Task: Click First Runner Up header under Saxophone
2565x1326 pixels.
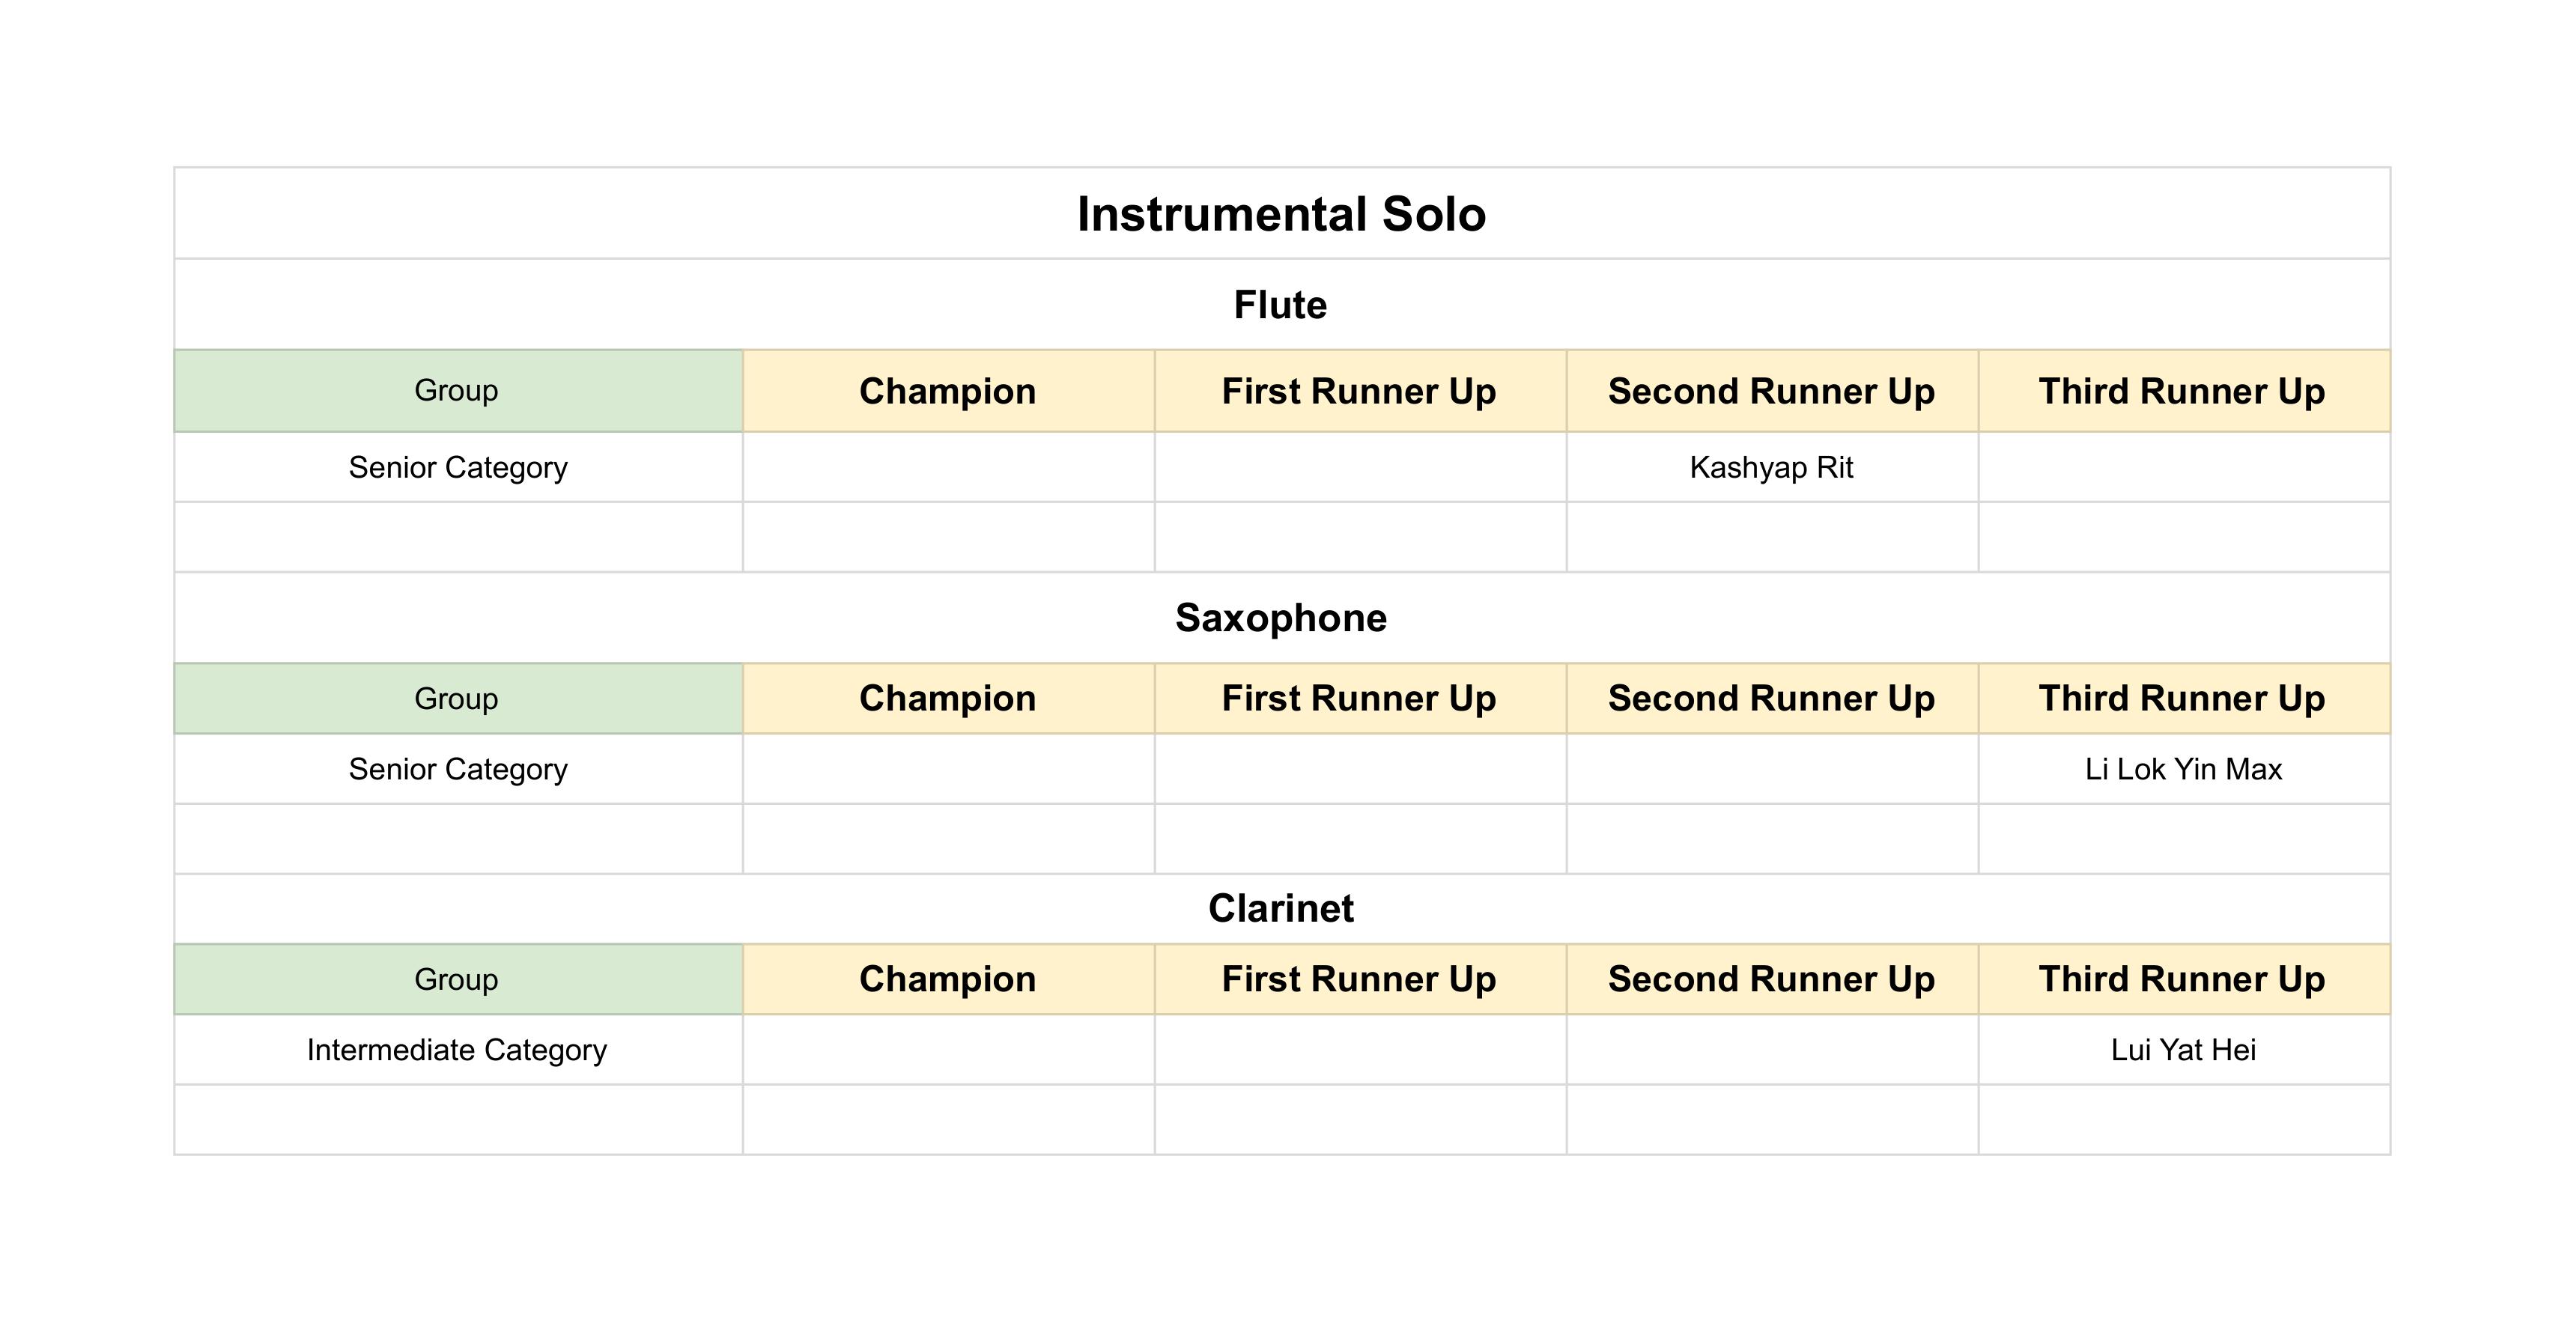Action: (x=1360, y=699)
